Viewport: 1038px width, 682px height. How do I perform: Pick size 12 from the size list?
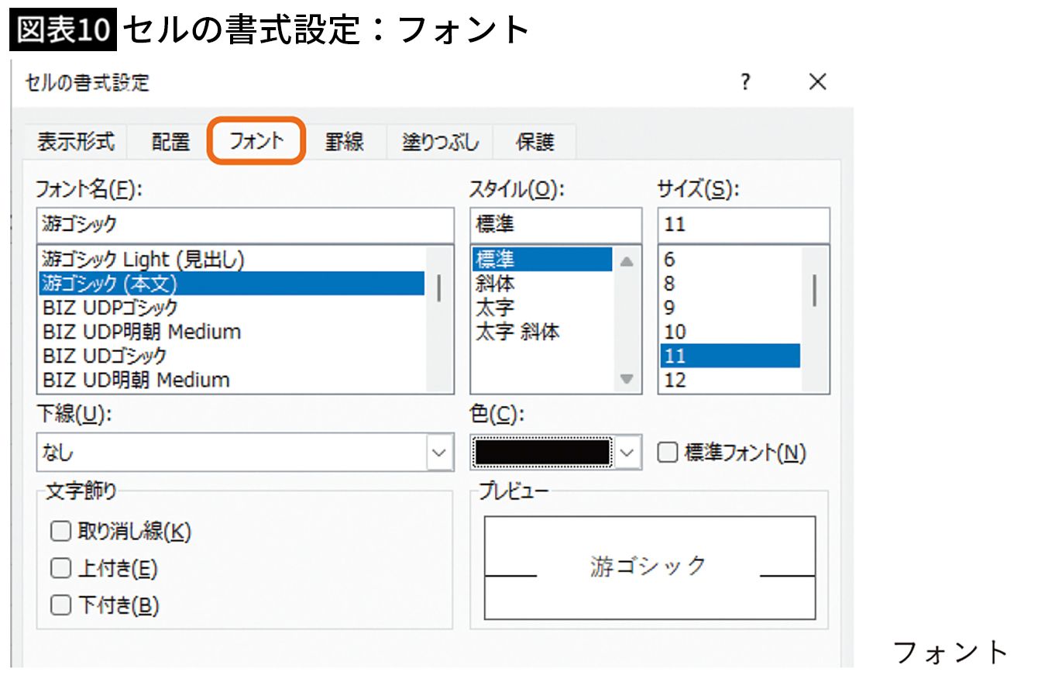click(675, 380)
